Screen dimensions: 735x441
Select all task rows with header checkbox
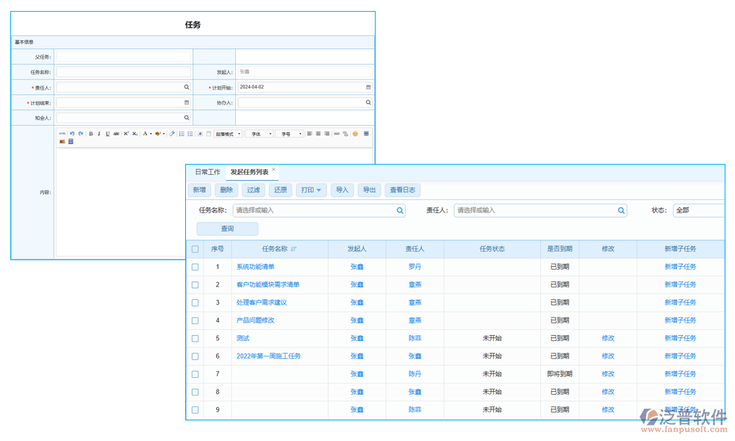[x=195, y=248]
